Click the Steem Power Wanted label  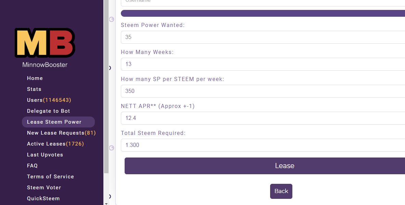(153, 25)
